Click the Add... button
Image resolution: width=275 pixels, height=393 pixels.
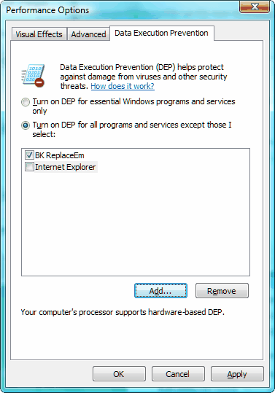(160, 291)
